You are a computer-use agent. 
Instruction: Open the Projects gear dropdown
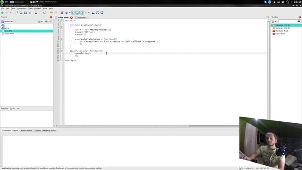point(12,109)
